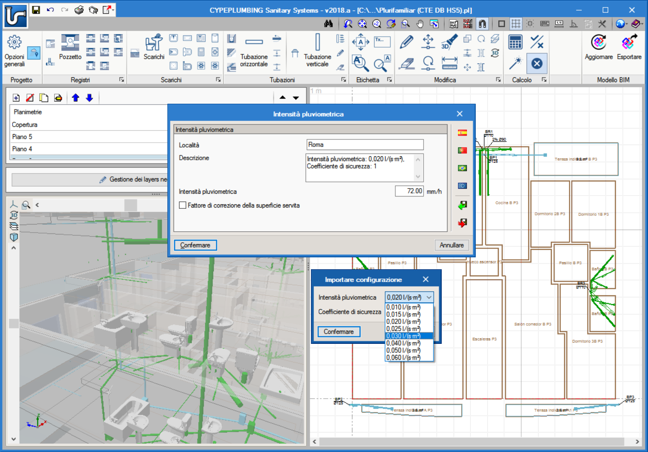
Task: Confirm the Importare configurazione dialog
Action: [339, 331]
